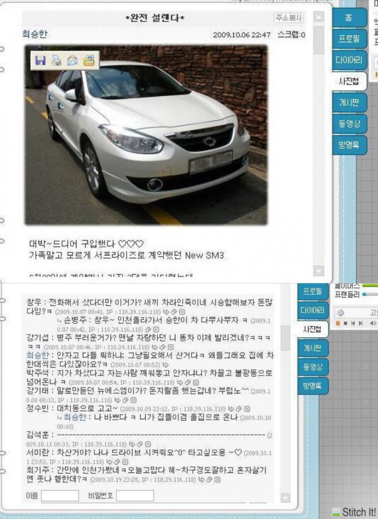Viewport: 378px width, 519px height.
Task: Open the picture folder icon on photo
Action: coord(89,60)
